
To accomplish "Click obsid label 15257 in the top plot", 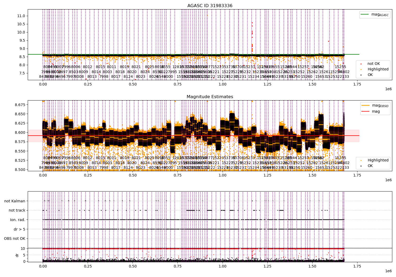I will 303,67.
